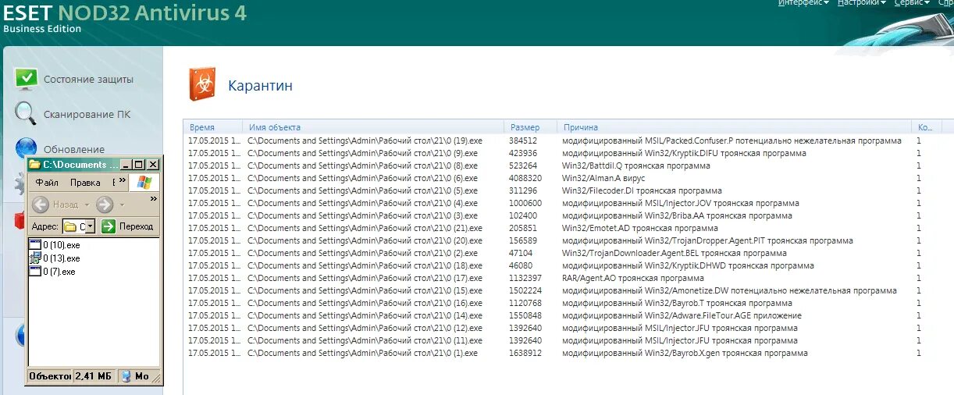Click Win32/Emotet.AD троянская программа cell
Viewport: 954px width, 395px height.
point(640,228)
